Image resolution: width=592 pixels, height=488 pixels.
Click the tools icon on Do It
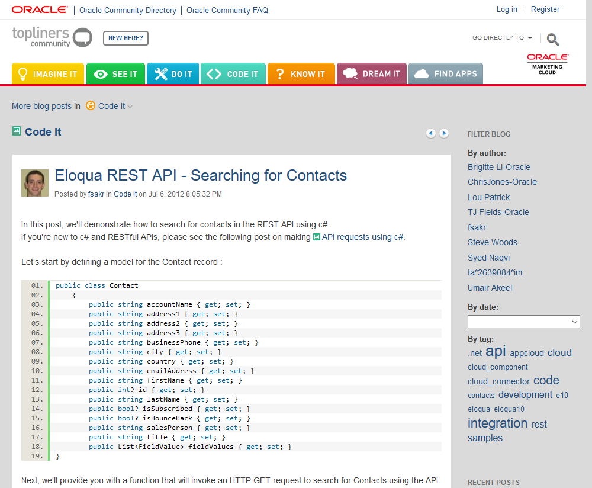(x=161, y=74)
